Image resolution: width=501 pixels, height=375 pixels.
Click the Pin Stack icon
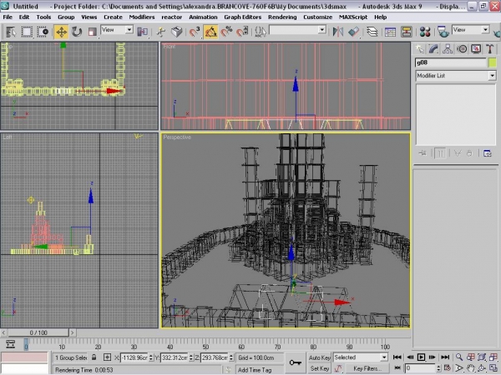(x=423, y=153)
